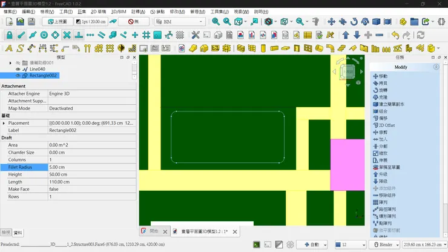Click the undo arrow icon
448x252 pixels.
point(395,35)
